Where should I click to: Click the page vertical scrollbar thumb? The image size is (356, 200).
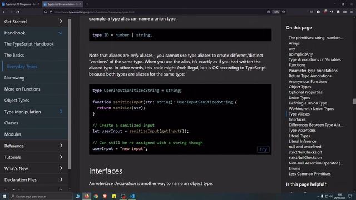[354, 101]
